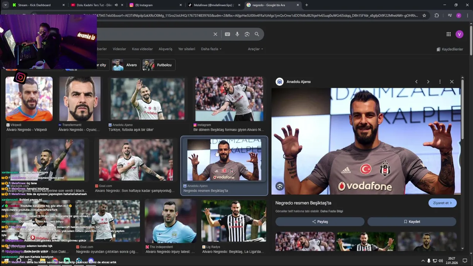Expand the Daha fazla dropdown

(211, 49)
